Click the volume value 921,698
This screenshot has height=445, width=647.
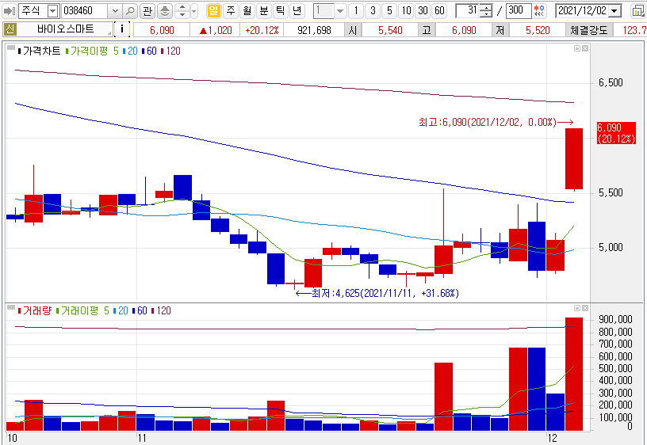click(314, 30)
